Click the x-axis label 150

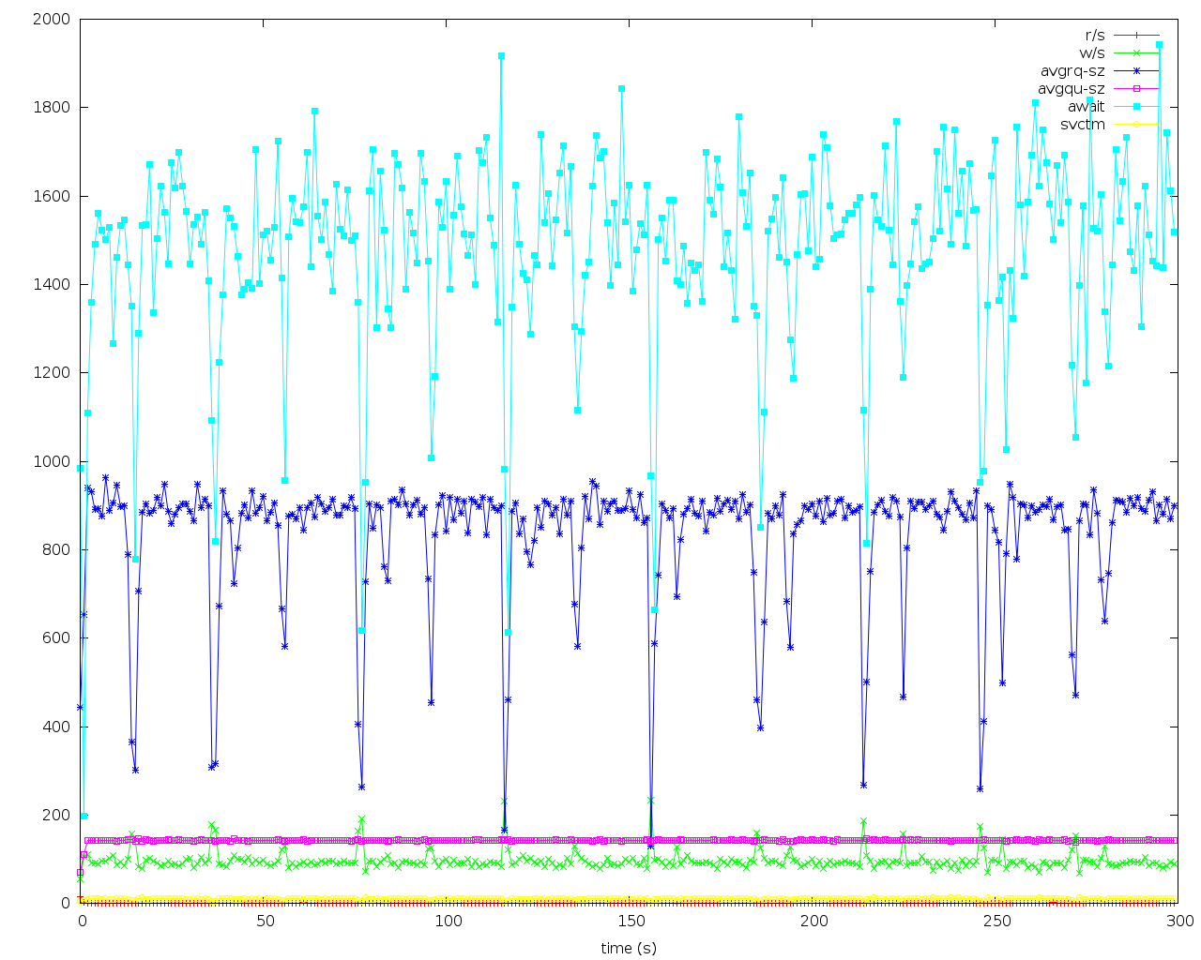[x=631, y=921]
